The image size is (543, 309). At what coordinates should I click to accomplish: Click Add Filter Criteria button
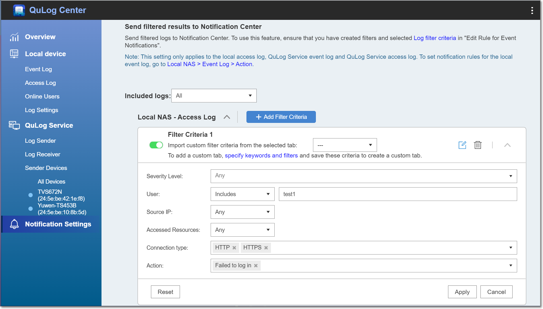[281, 117]
